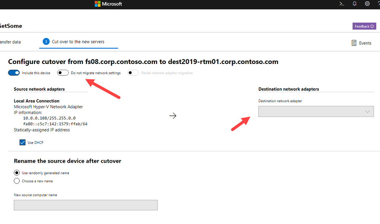This screenshot has height=224, width=380.
Task: Select Use randomly generated name
Action: click(x=17, y=173)
